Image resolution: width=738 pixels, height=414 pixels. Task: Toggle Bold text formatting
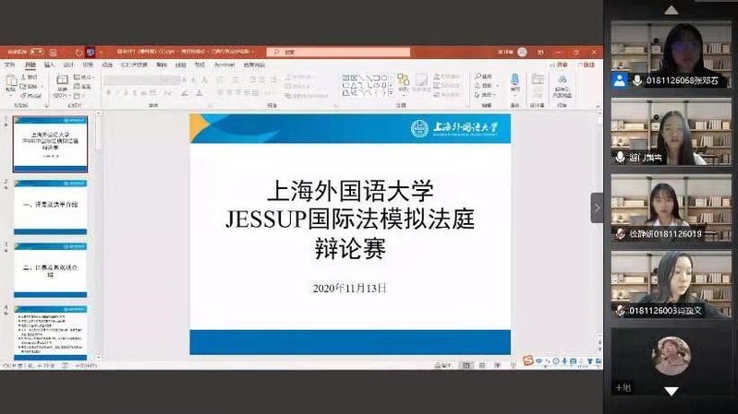click(107, 92)
